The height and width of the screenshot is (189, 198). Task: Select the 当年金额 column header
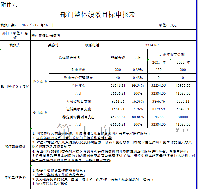click(118, 58)
